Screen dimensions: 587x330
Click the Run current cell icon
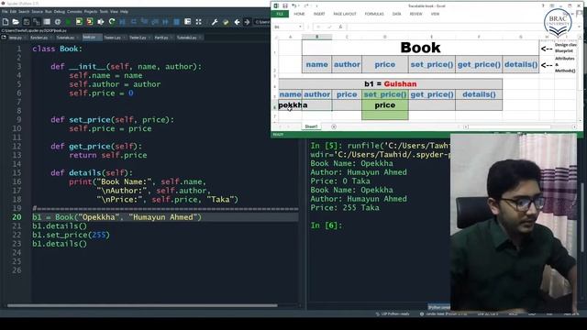click(79, 22)
